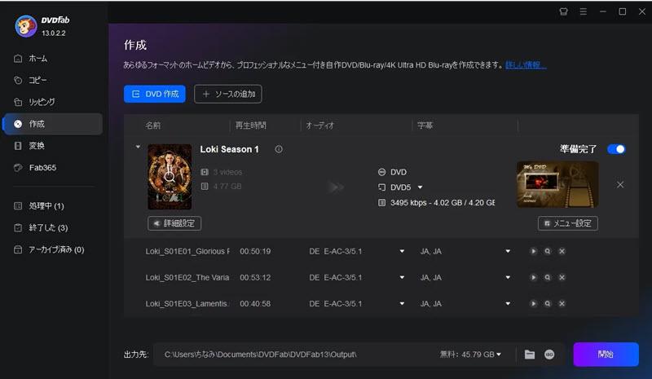
Task: Remove Loki Season 1 task with X
Action: coord(620,185)
